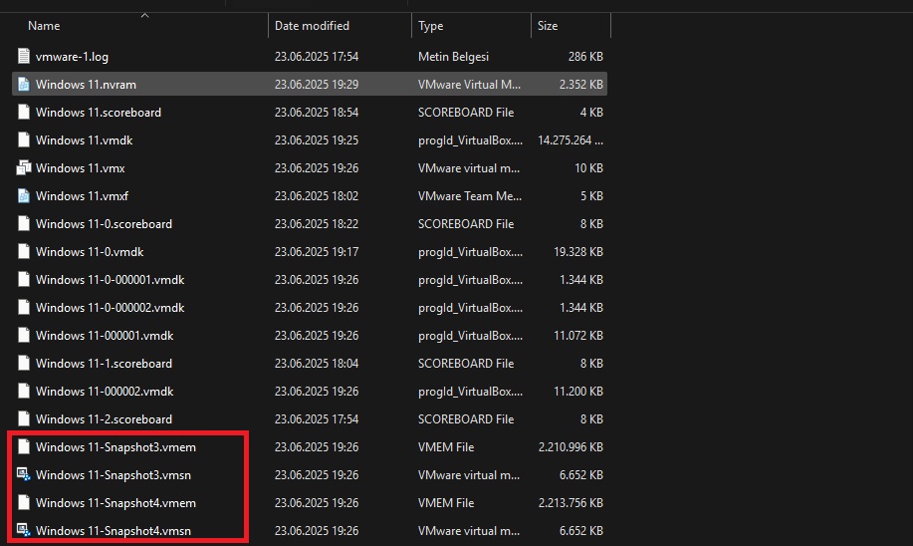Select the file named Windows 11-Snapshot3.vmem

115,447
